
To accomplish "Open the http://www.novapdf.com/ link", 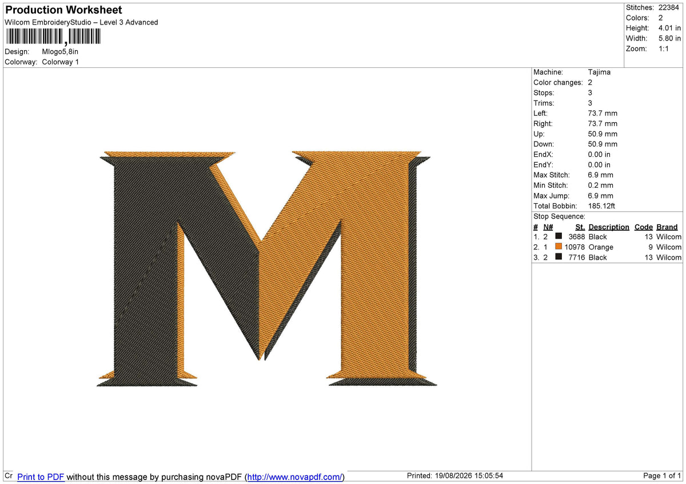I will tap(294, 477).
